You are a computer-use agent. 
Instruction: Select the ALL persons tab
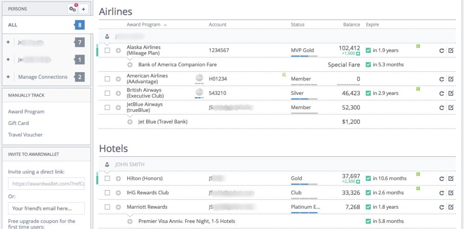point(13,25)
